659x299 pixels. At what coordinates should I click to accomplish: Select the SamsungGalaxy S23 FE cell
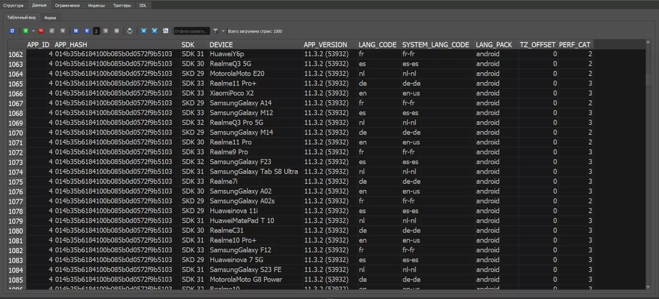pos(255,269)
